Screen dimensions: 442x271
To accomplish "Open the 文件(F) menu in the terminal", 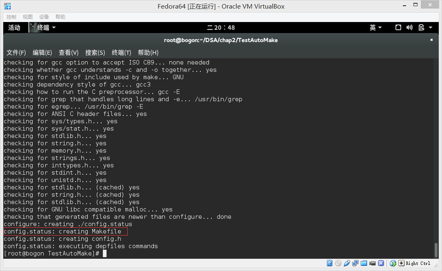I will click(16, 53).
